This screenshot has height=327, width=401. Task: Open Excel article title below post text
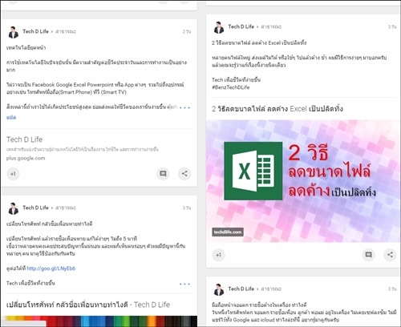277,109
